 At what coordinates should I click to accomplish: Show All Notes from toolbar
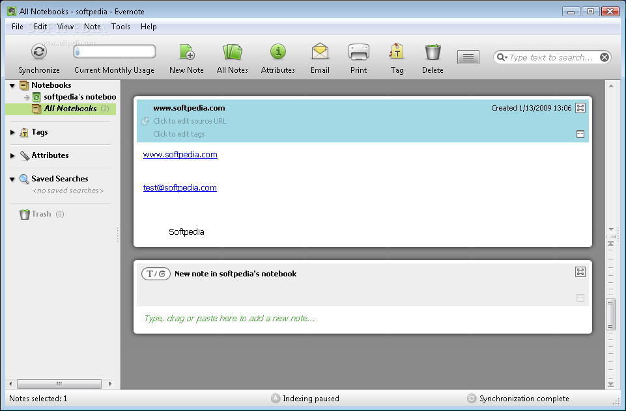(233, 52)
